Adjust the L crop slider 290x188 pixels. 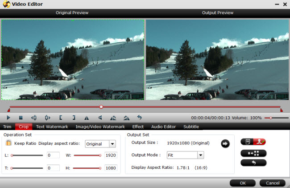[x=27, y=155]
